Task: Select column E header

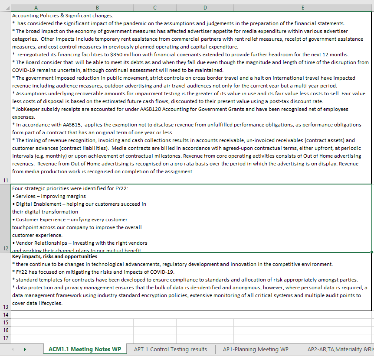Action: pos(303,8)
